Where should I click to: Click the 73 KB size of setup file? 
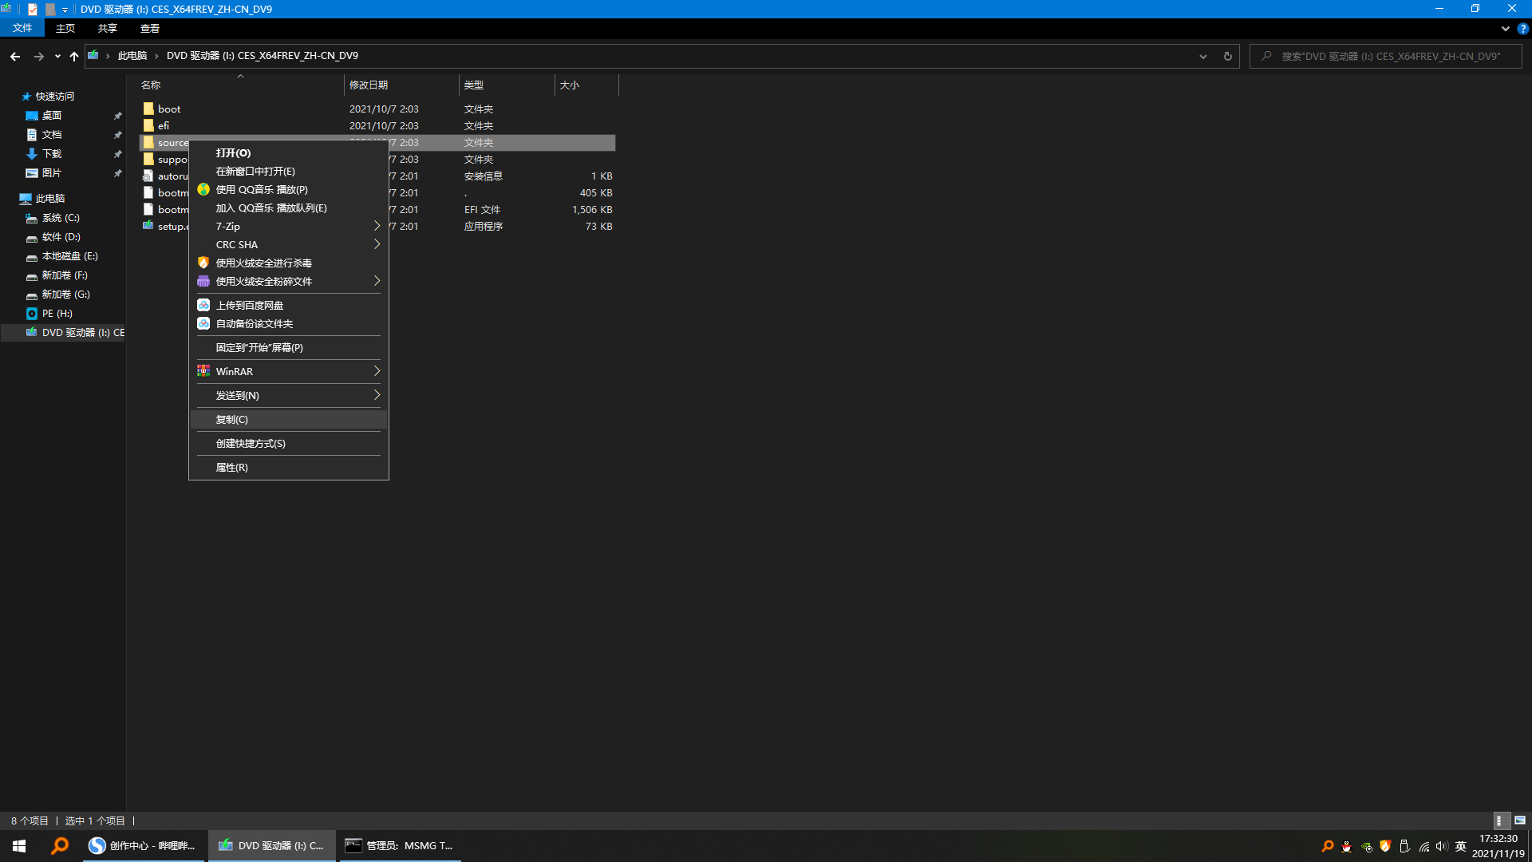coord(598,227)
